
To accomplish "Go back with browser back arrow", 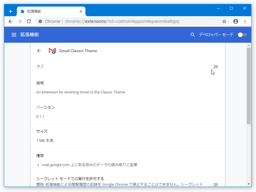I will pos(11,21).
